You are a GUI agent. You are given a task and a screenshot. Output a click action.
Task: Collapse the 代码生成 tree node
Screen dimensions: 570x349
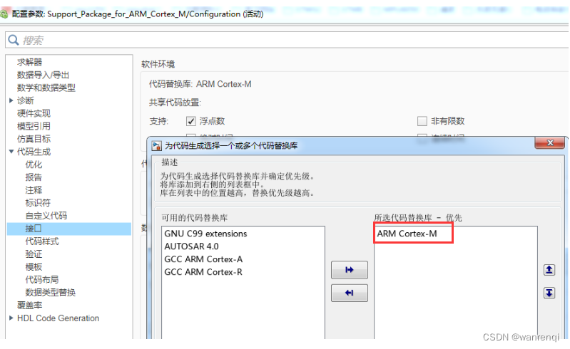(x=11, y=152)
